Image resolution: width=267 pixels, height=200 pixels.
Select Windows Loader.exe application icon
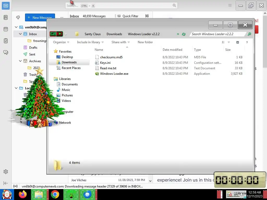click(97, 74)
